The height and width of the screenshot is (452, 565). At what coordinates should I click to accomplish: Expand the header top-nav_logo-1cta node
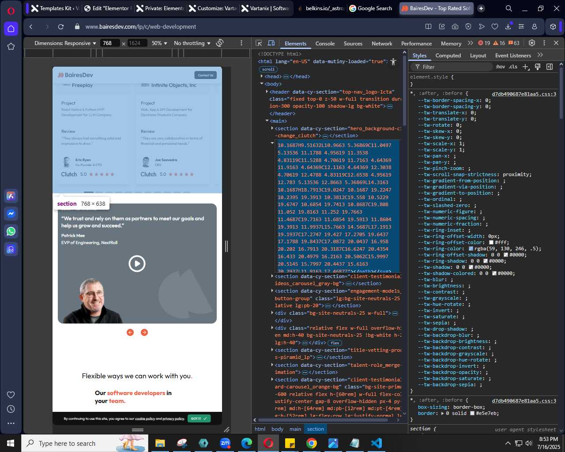267,92
